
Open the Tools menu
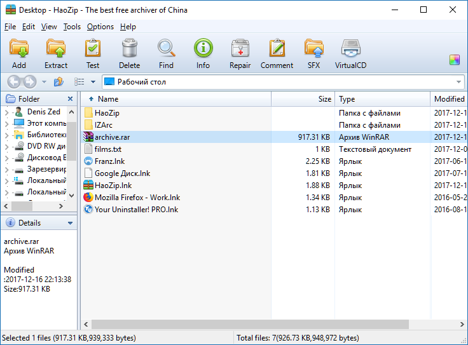click(72, 27)
